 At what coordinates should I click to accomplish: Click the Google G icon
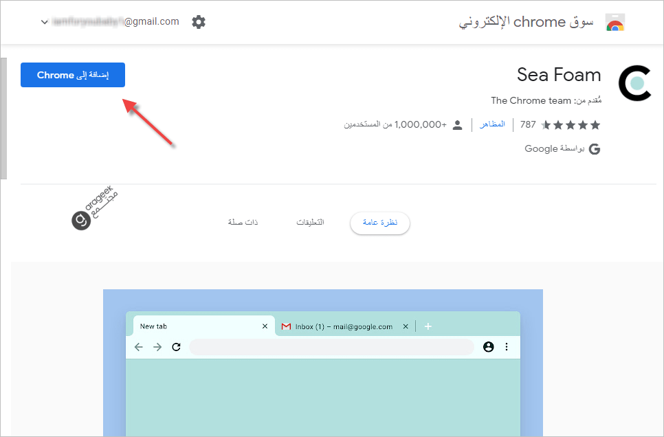click(595, 149)
